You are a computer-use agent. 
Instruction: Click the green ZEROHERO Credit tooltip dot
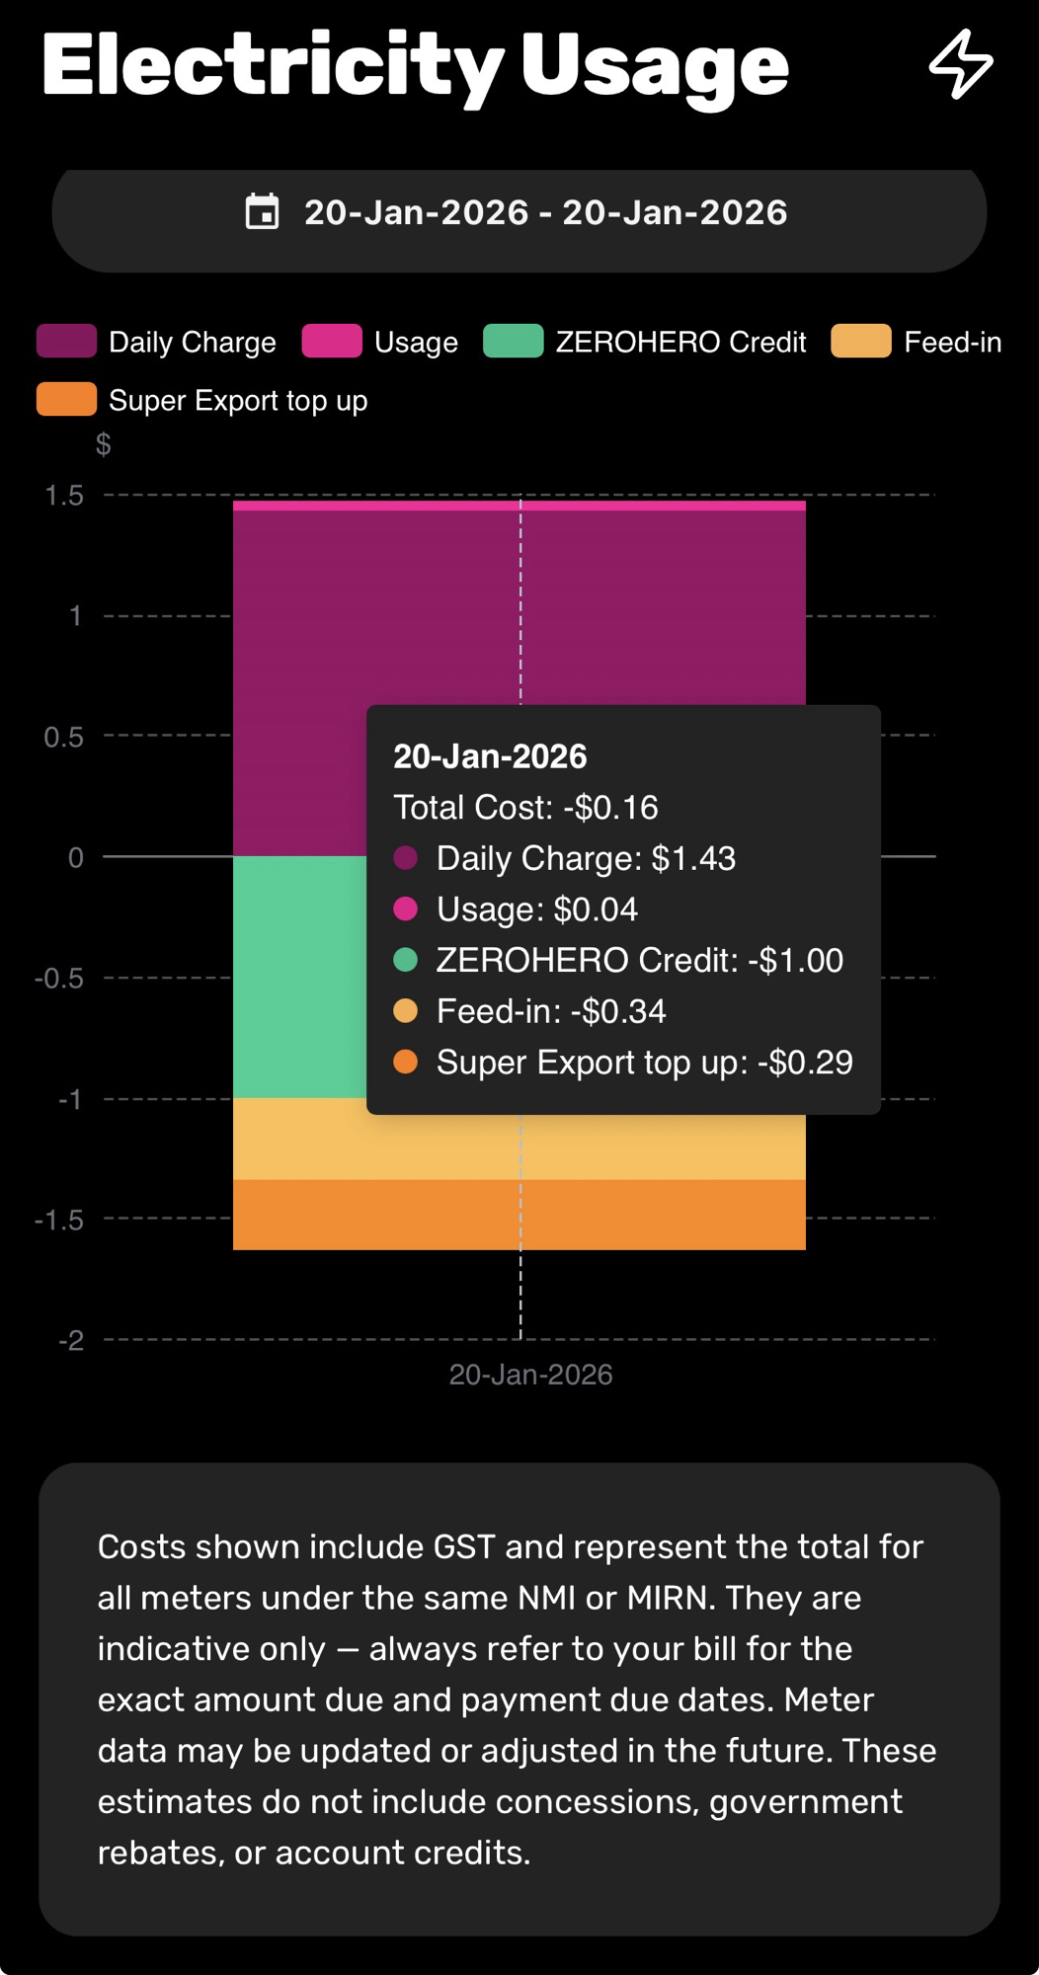[x=405, y=960]
